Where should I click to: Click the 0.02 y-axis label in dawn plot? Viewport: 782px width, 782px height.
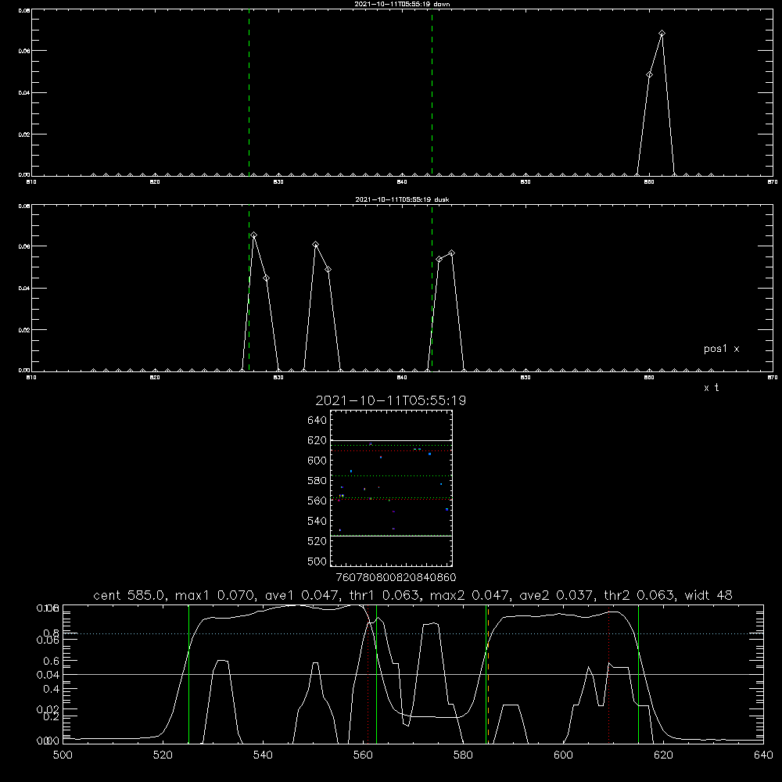tap(25, 135)
